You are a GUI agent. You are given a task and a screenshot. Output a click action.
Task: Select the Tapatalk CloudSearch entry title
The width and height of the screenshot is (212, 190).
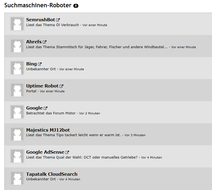(x=52, y=174)
